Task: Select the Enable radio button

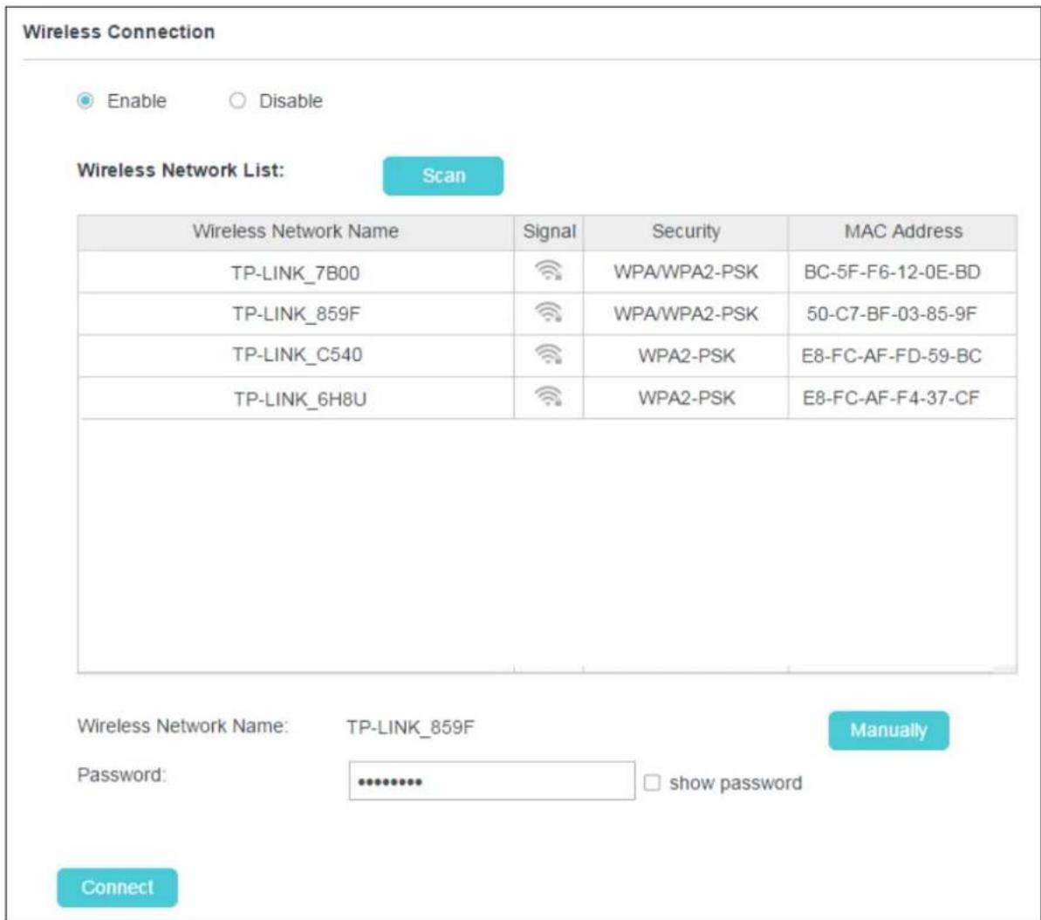Action: (x=85, y=101)
